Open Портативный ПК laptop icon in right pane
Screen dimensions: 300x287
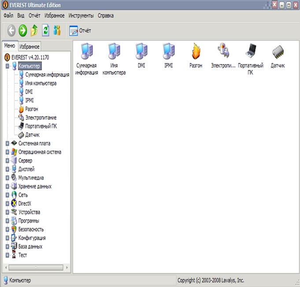[x=251, y=59]
